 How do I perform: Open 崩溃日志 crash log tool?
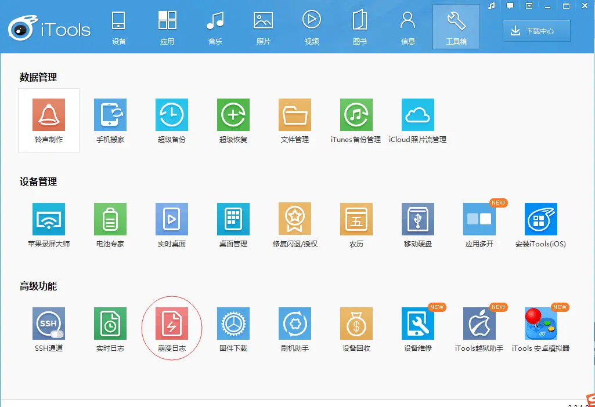click(171, 329)
